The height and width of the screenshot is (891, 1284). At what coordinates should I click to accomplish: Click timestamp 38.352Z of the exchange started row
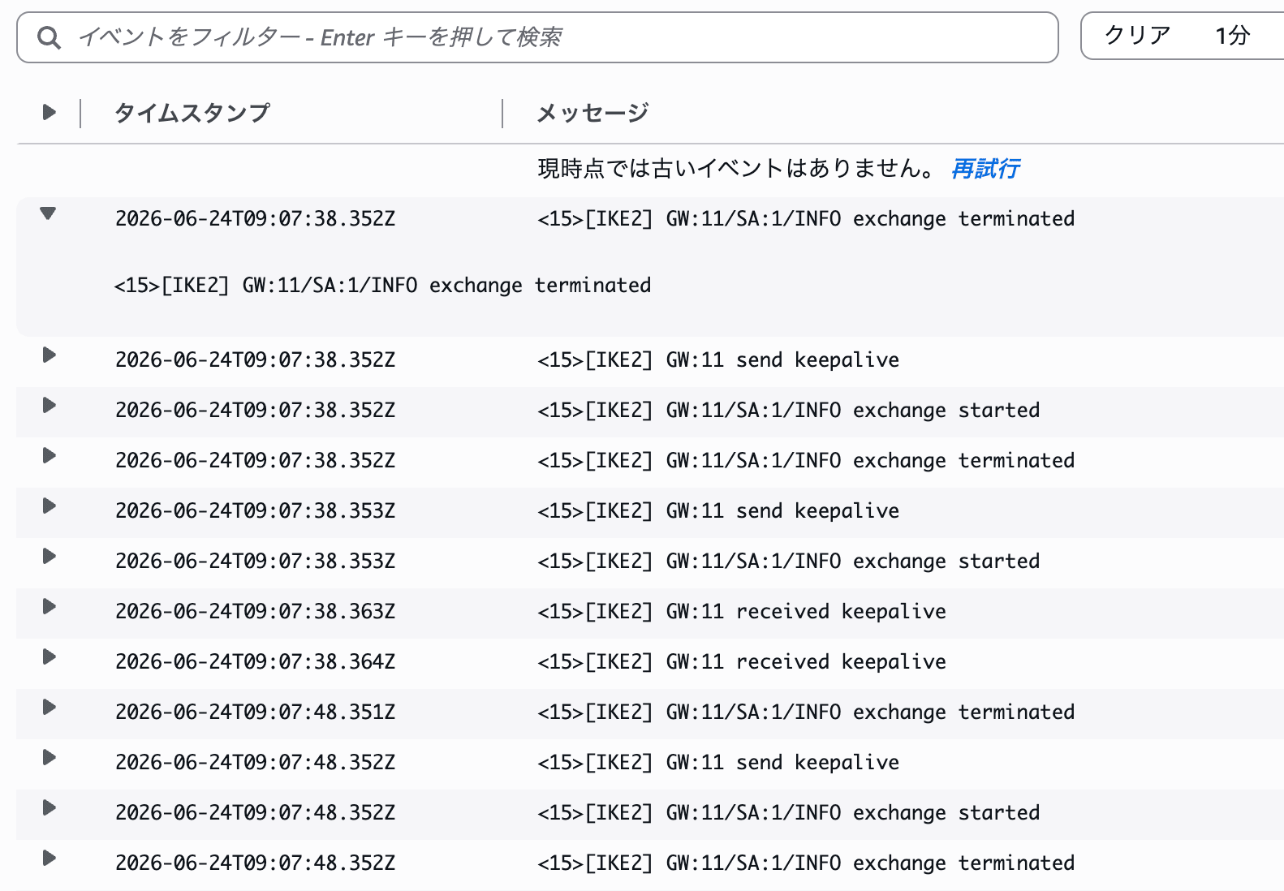coord(255,410)
